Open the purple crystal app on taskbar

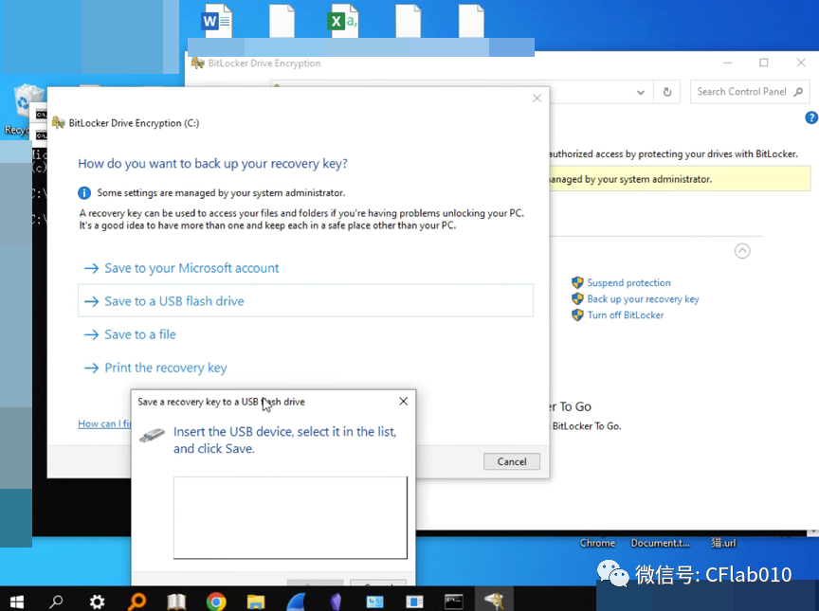336,602
